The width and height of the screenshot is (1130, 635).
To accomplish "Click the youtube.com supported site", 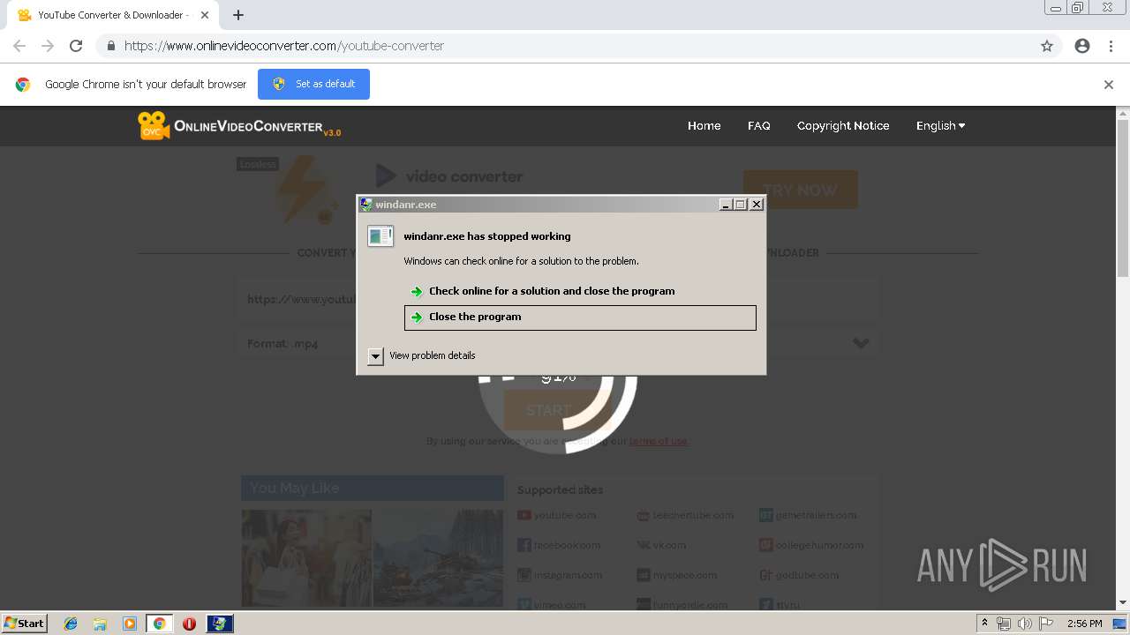I will click(556, 515).
